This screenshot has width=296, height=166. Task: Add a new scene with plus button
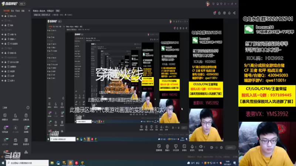pos(29,11)
